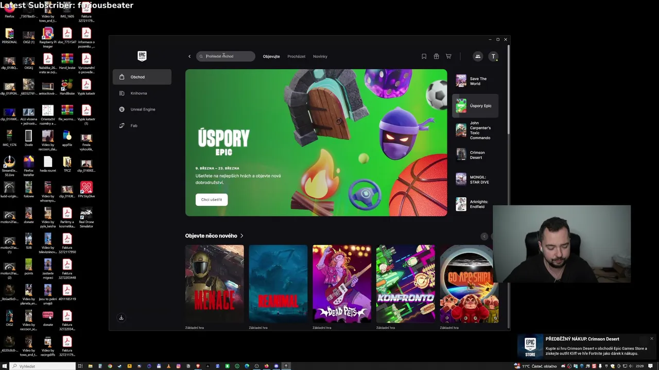Select the appFile desktop icon
Screen dimensions: 659x370
pos(67,139)
